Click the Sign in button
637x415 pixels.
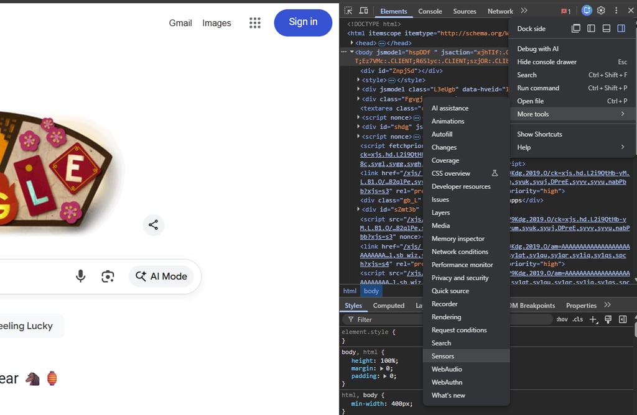pyautogui.click(x=303, y=23)
